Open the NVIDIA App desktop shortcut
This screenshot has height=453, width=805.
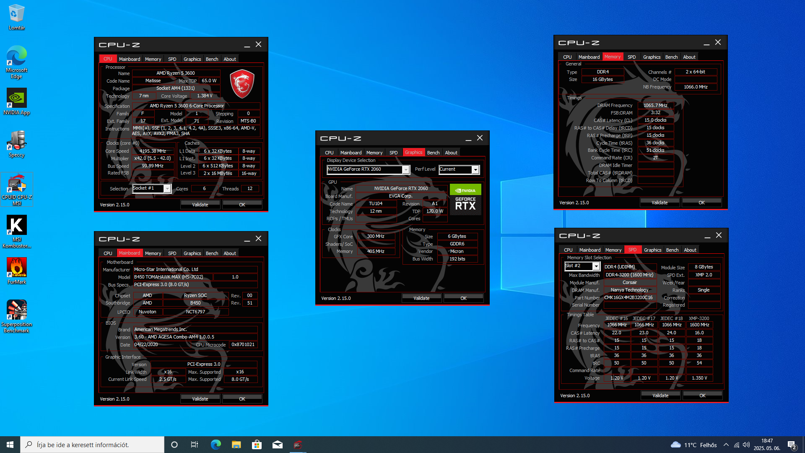pyautogui.click(x=16, y=102)
